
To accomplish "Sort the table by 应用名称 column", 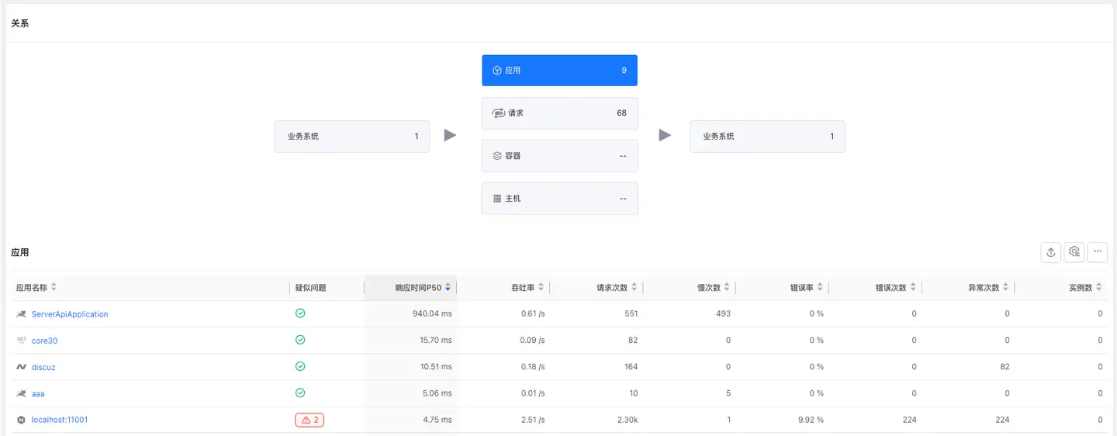I will (x=54, y=288).
